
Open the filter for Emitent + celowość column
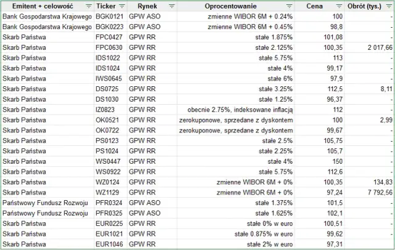(x=86, y=6)
